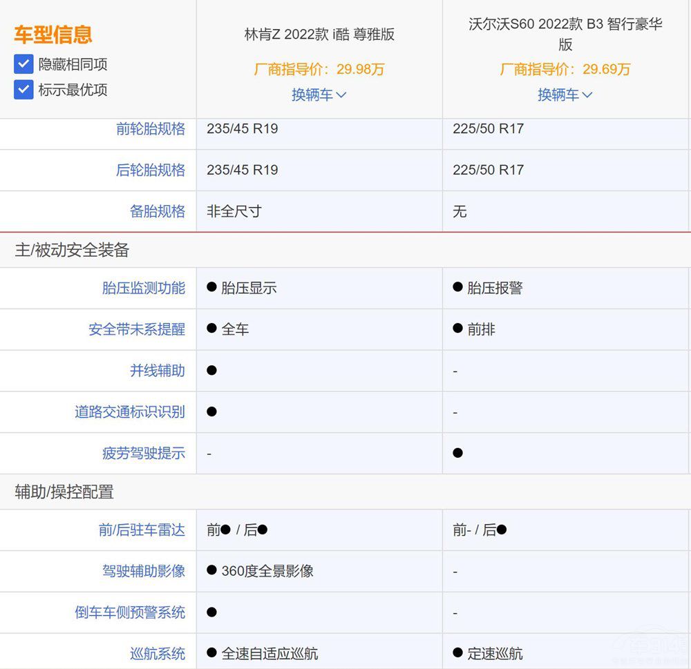Screen dimensions: 691x669
Task: Click the 疲劳驾驶提示 row label
Action: 144,454
